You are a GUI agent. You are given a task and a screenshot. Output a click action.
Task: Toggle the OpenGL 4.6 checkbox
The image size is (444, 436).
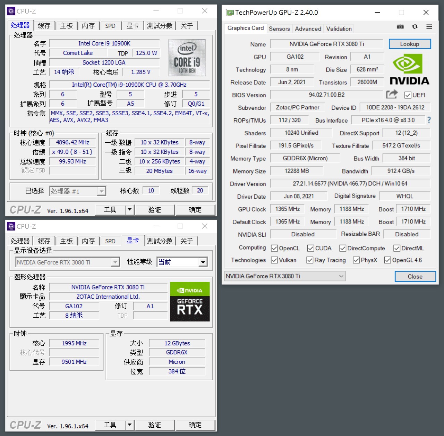[x=387, y=260]
